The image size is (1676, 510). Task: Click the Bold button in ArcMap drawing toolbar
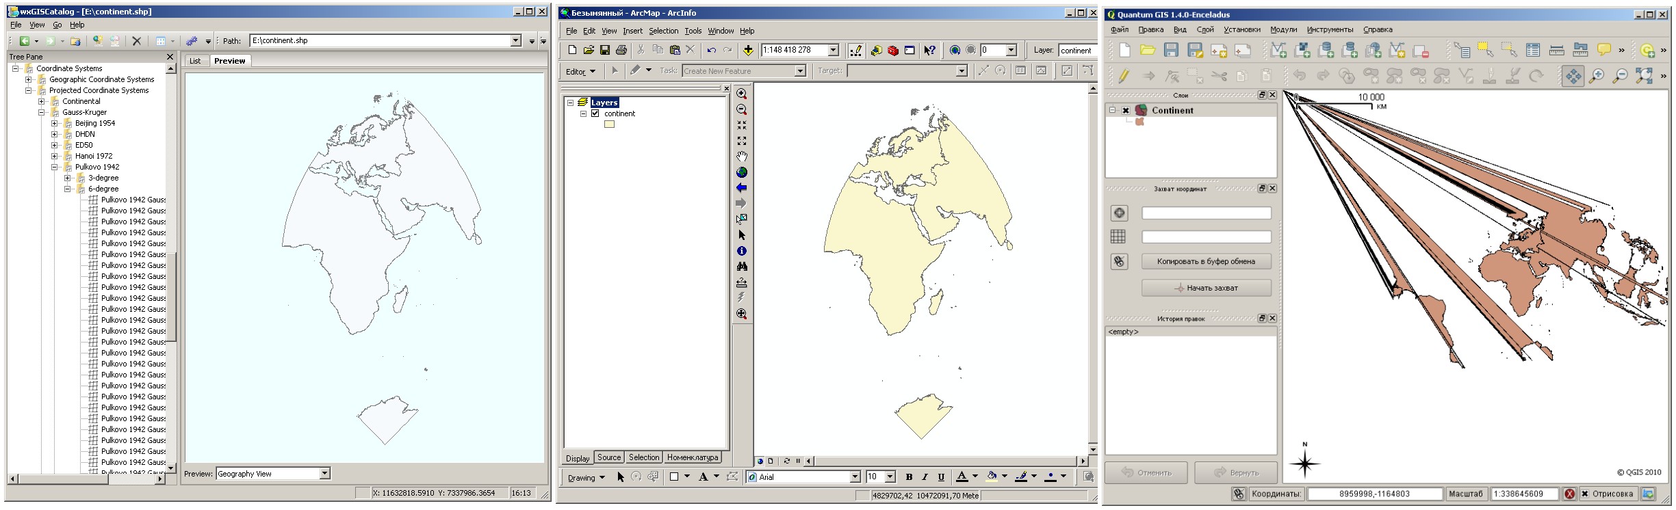[909, 477]
